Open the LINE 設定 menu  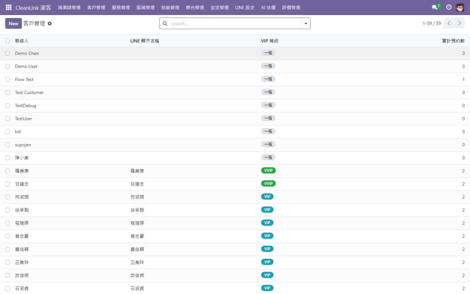244,8
